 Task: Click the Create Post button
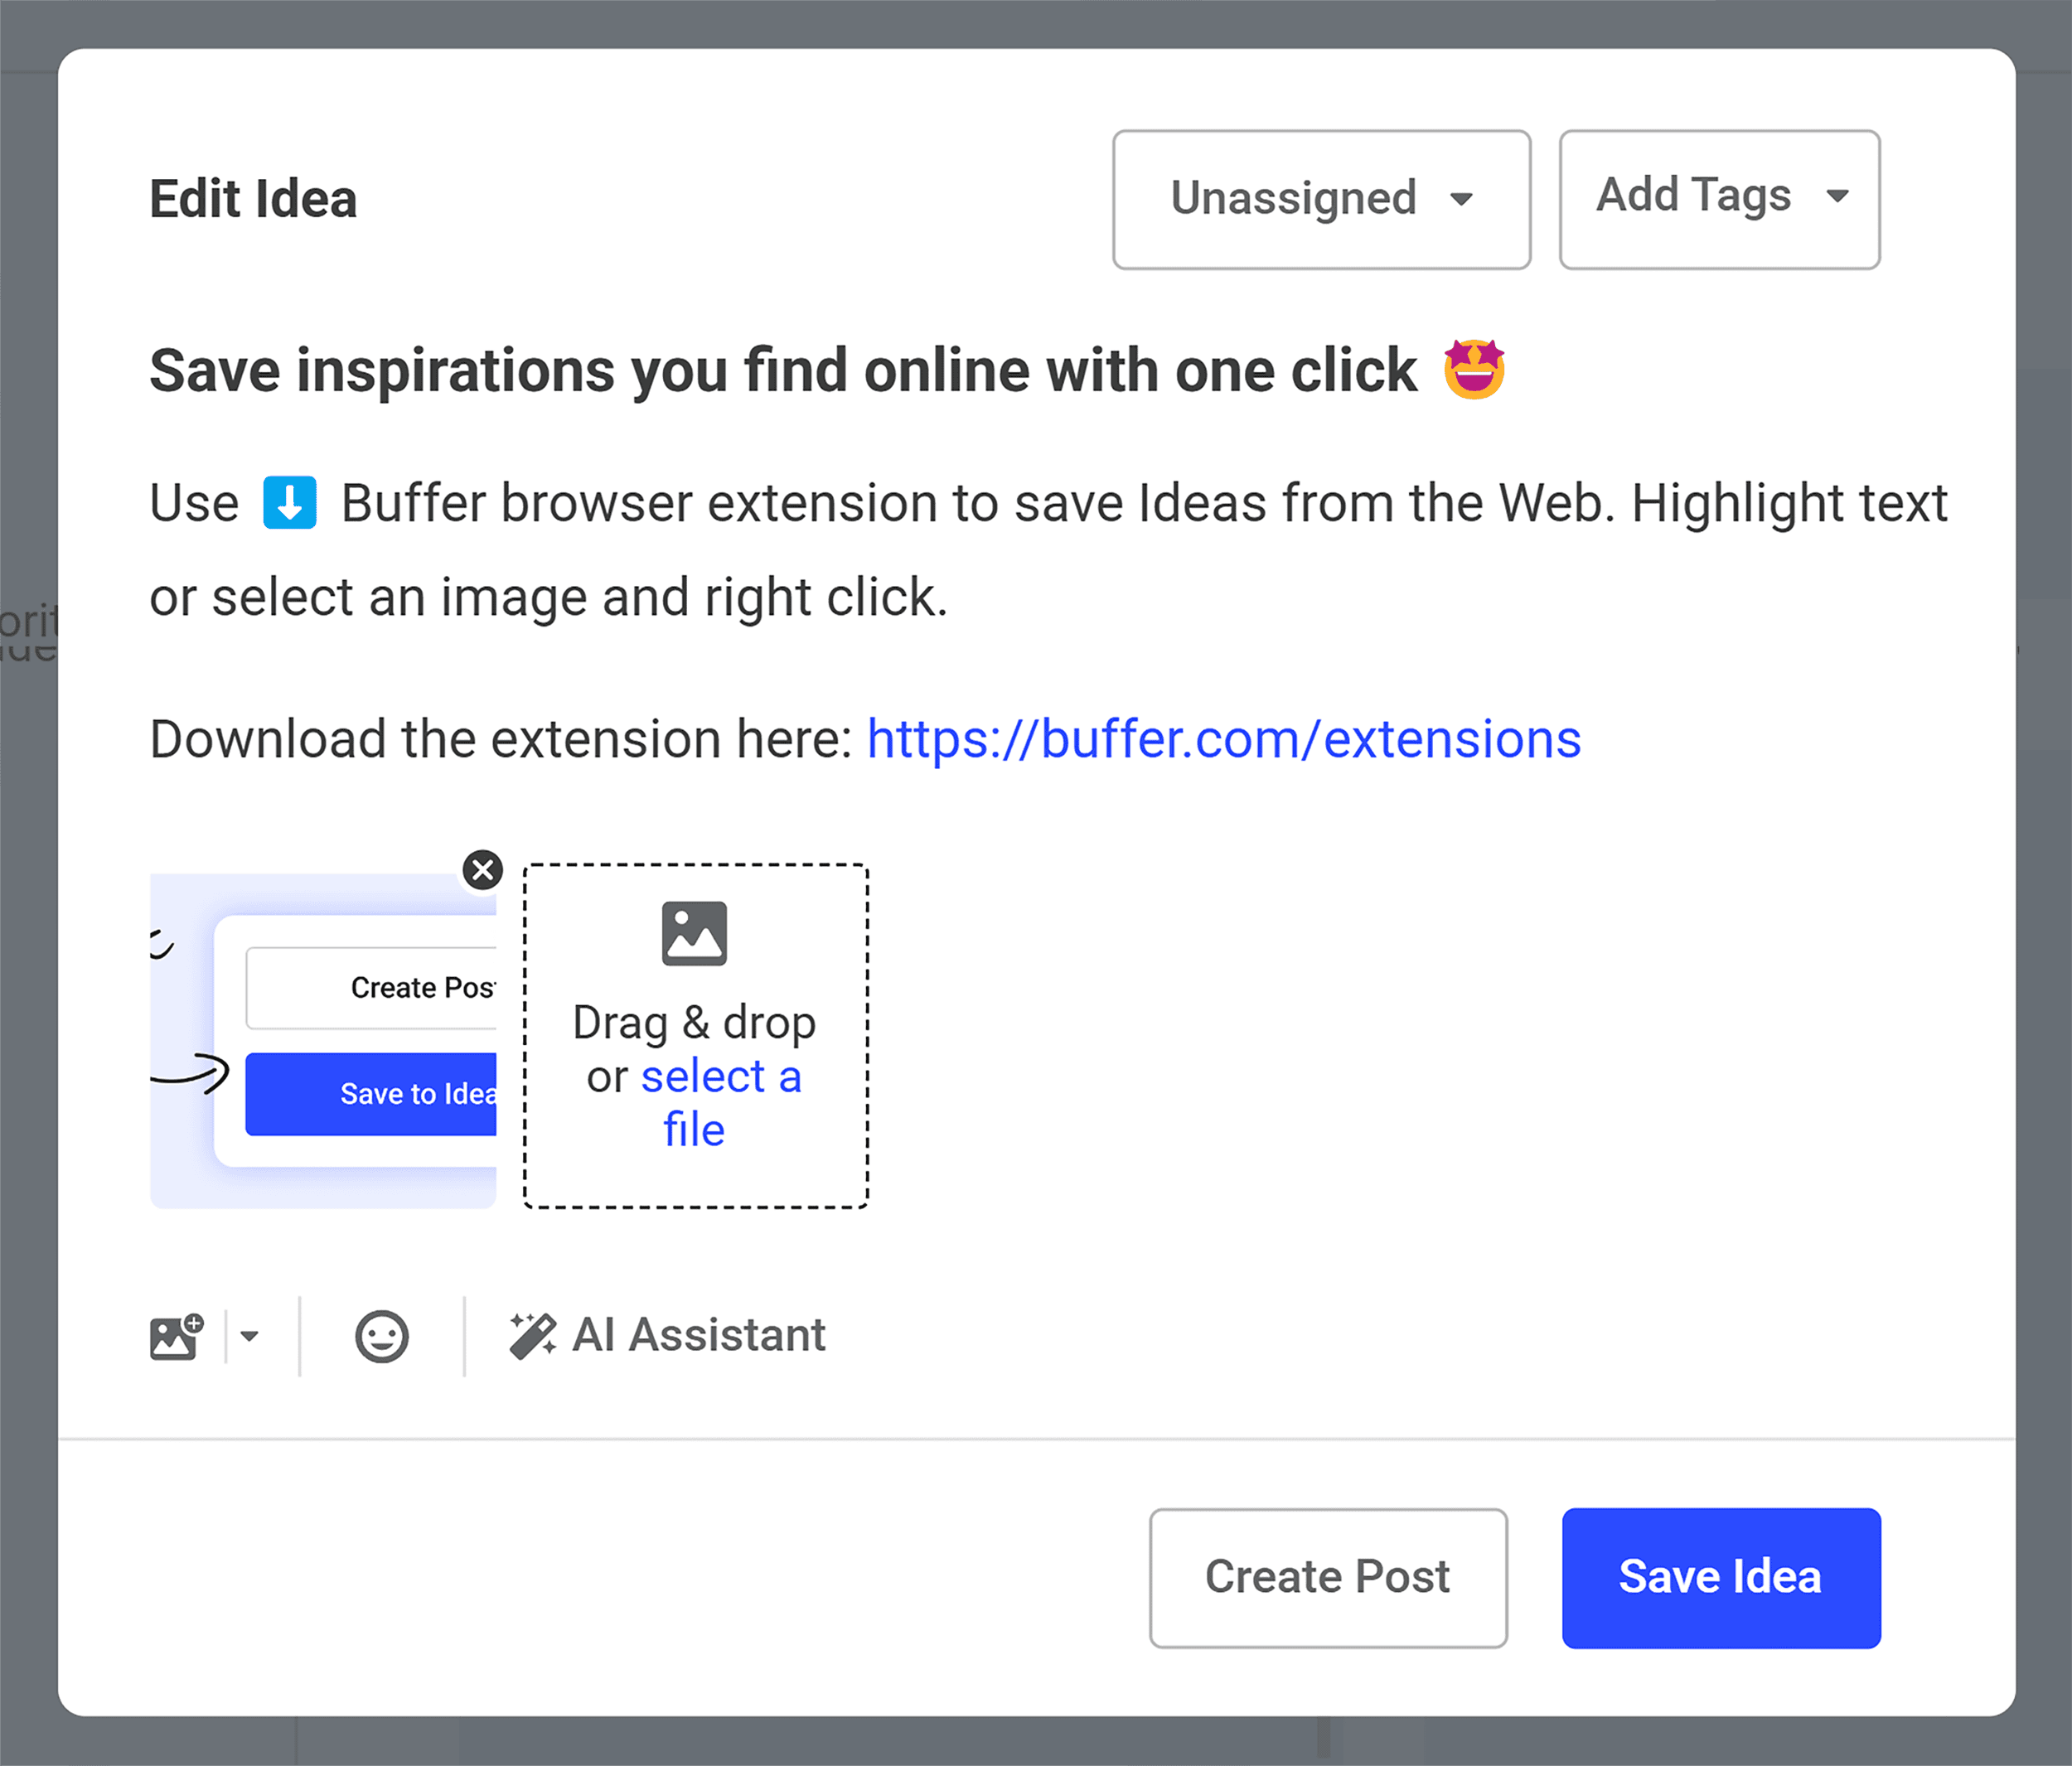click(x=1328, y=1577)
